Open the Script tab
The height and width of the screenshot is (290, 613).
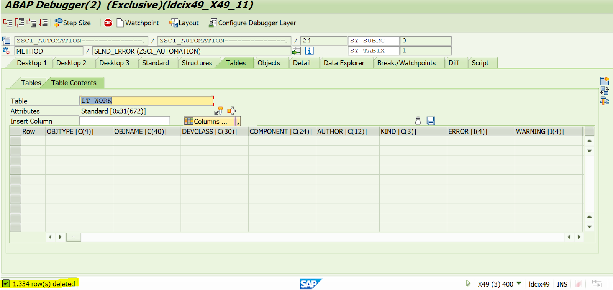480,63
